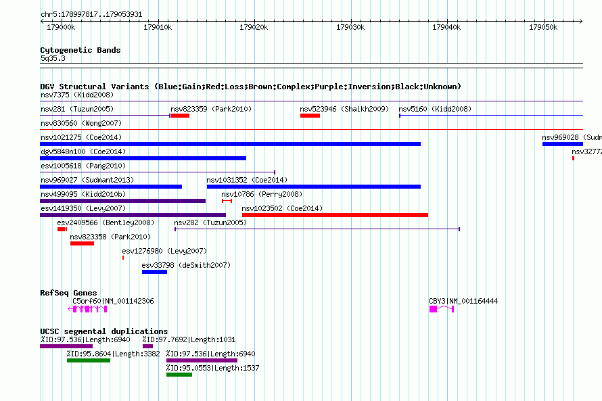
Task: Click the Cytogenetic Bands track title
Action: coord(80,50)
